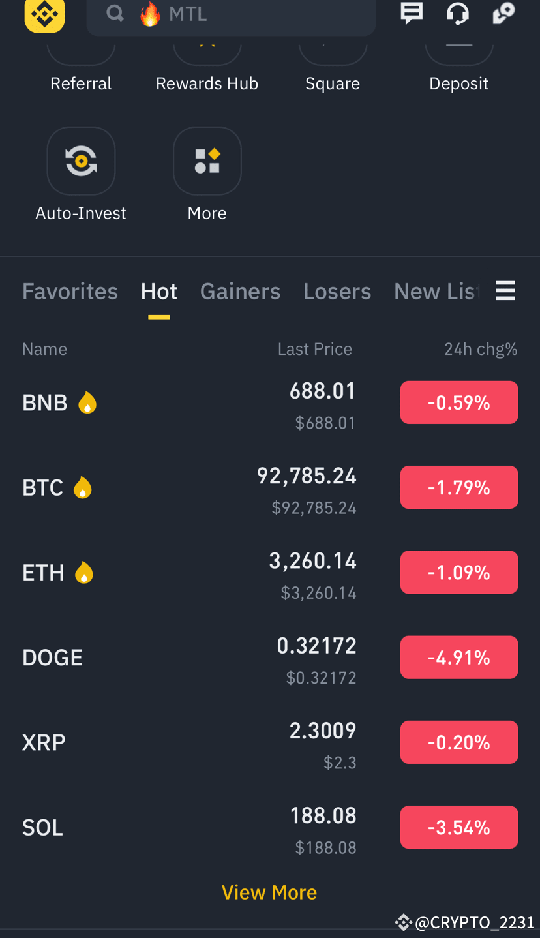Image resolution: width=540 pixels, height=938 pixels.
Task: Open customer support headset icon
Action: click(x=458, y=13)
